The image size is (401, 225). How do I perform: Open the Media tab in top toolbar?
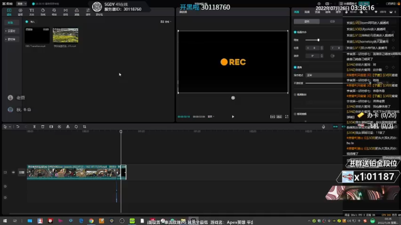pos(9,11)
